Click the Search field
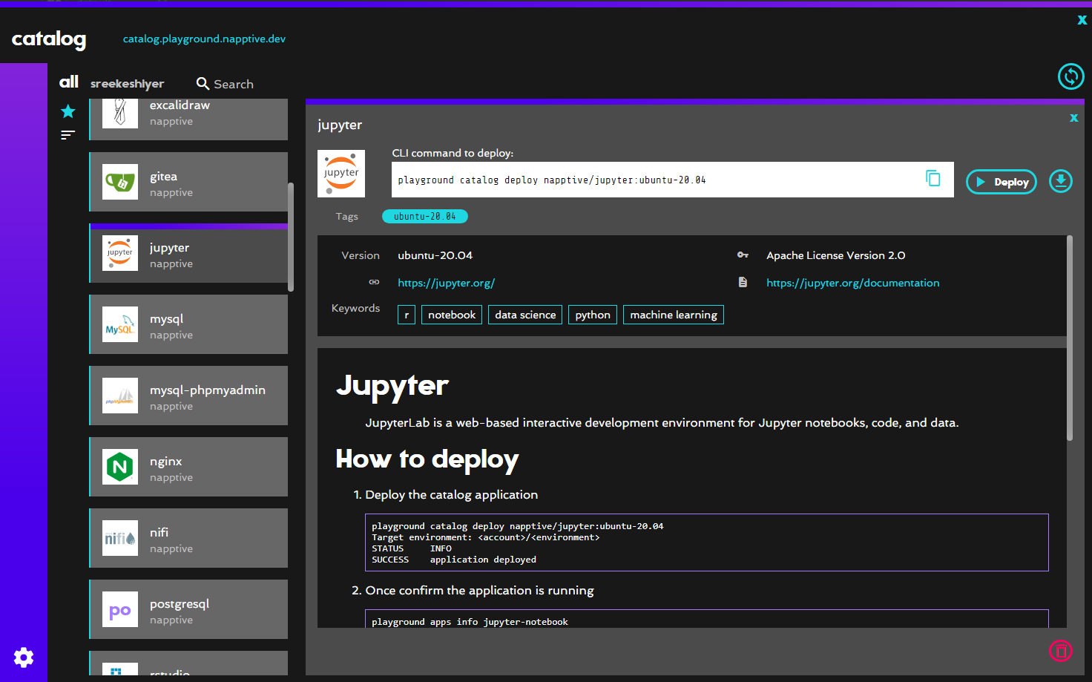This screenshot has width=1092, height=682. (234, 84)
